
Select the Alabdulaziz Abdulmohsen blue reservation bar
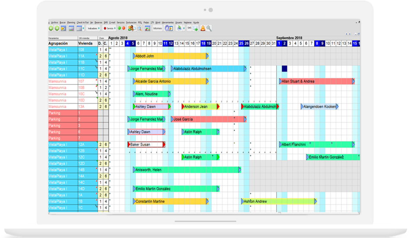[x=209, y=69]
